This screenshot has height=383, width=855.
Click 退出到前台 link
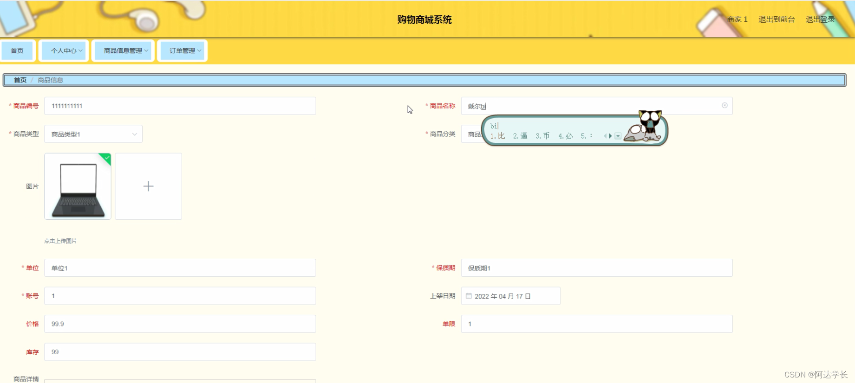point(777,19)
